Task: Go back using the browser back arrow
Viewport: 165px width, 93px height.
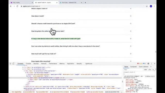Action: pyautogui.click(x=11, y=6)
